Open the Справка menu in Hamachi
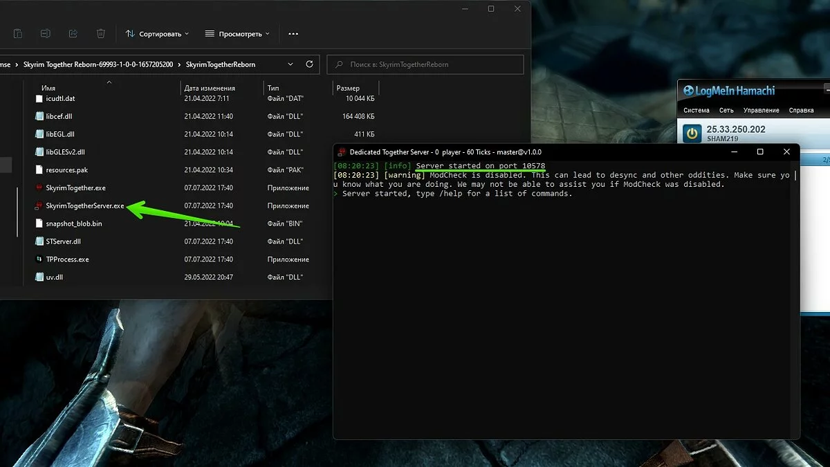This screenshot has width=830, height=467. point(802,110)
